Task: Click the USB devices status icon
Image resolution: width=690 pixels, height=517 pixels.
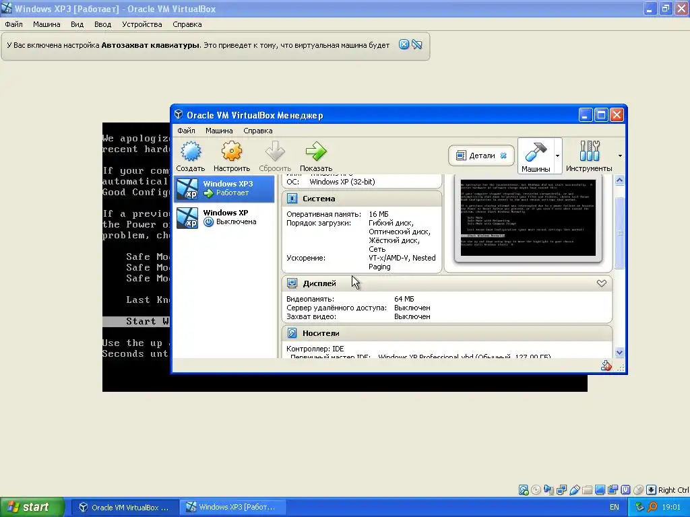Action: tap(574, 490)
